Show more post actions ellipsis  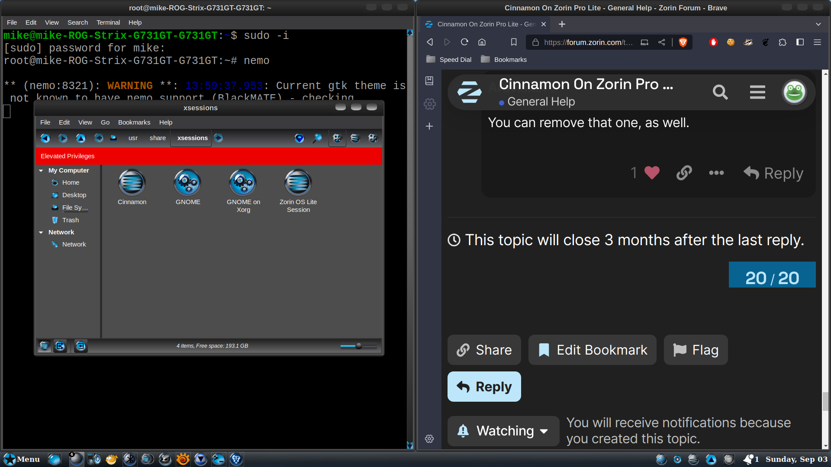(x=716, y=173)
